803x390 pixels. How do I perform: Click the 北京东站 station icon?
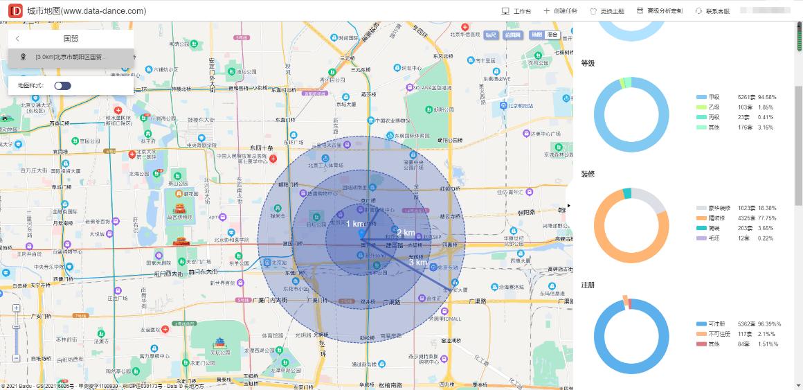coord(433,267)
